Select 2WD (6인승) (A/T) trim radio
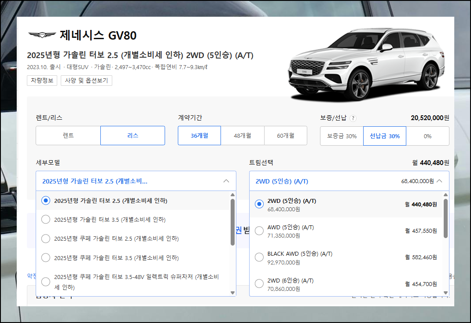Image resolution: width=471 pixels, height=323 pixels. pos(259,284)
